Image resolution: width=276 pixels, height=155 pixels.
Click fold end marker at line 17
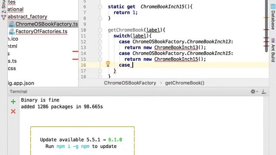100,71
